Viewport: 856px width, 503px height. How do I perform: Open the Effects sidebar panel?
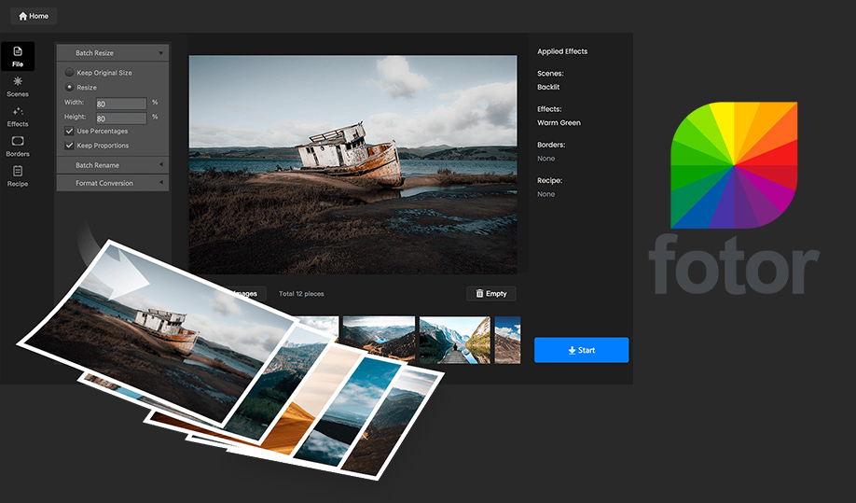point(18,117)
